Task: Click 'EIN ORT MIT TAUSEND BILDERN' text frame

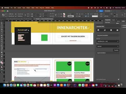Action: [73, 37]
